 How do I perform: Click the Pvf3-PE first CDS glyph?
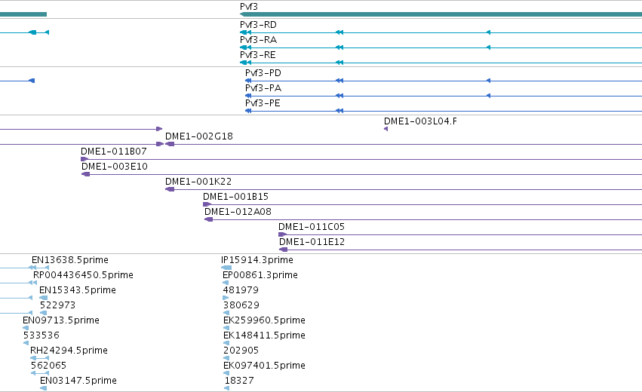248,111
